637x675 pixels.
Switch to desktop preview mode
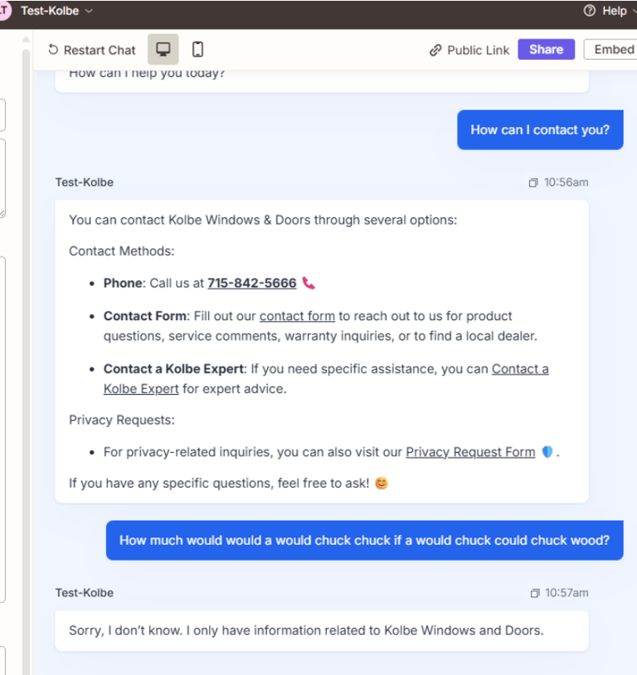click(x=163, y=50)
